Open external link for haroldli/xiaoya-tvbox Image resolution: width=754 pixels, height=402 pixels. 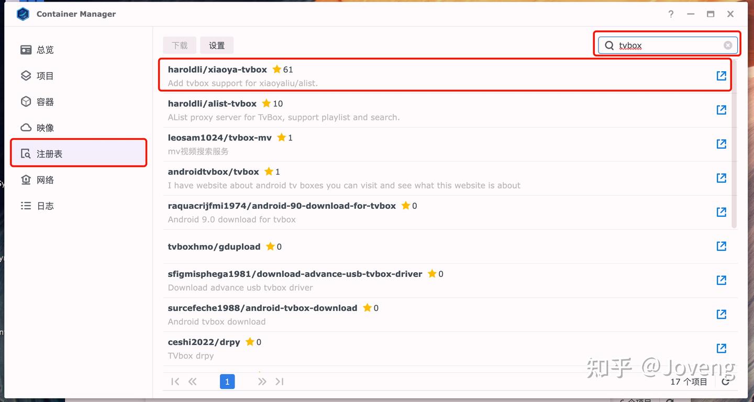721,76
